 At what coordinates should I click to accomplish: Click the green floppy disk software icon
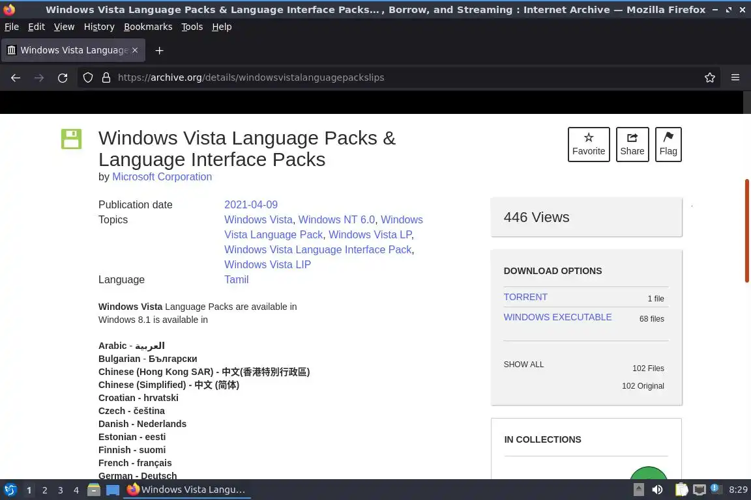71,139
